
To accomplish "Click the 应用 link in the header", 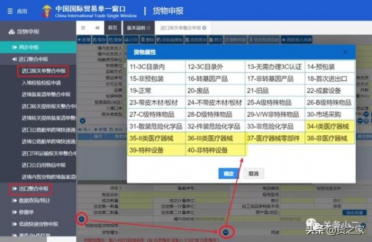I will tap(22, 11).
